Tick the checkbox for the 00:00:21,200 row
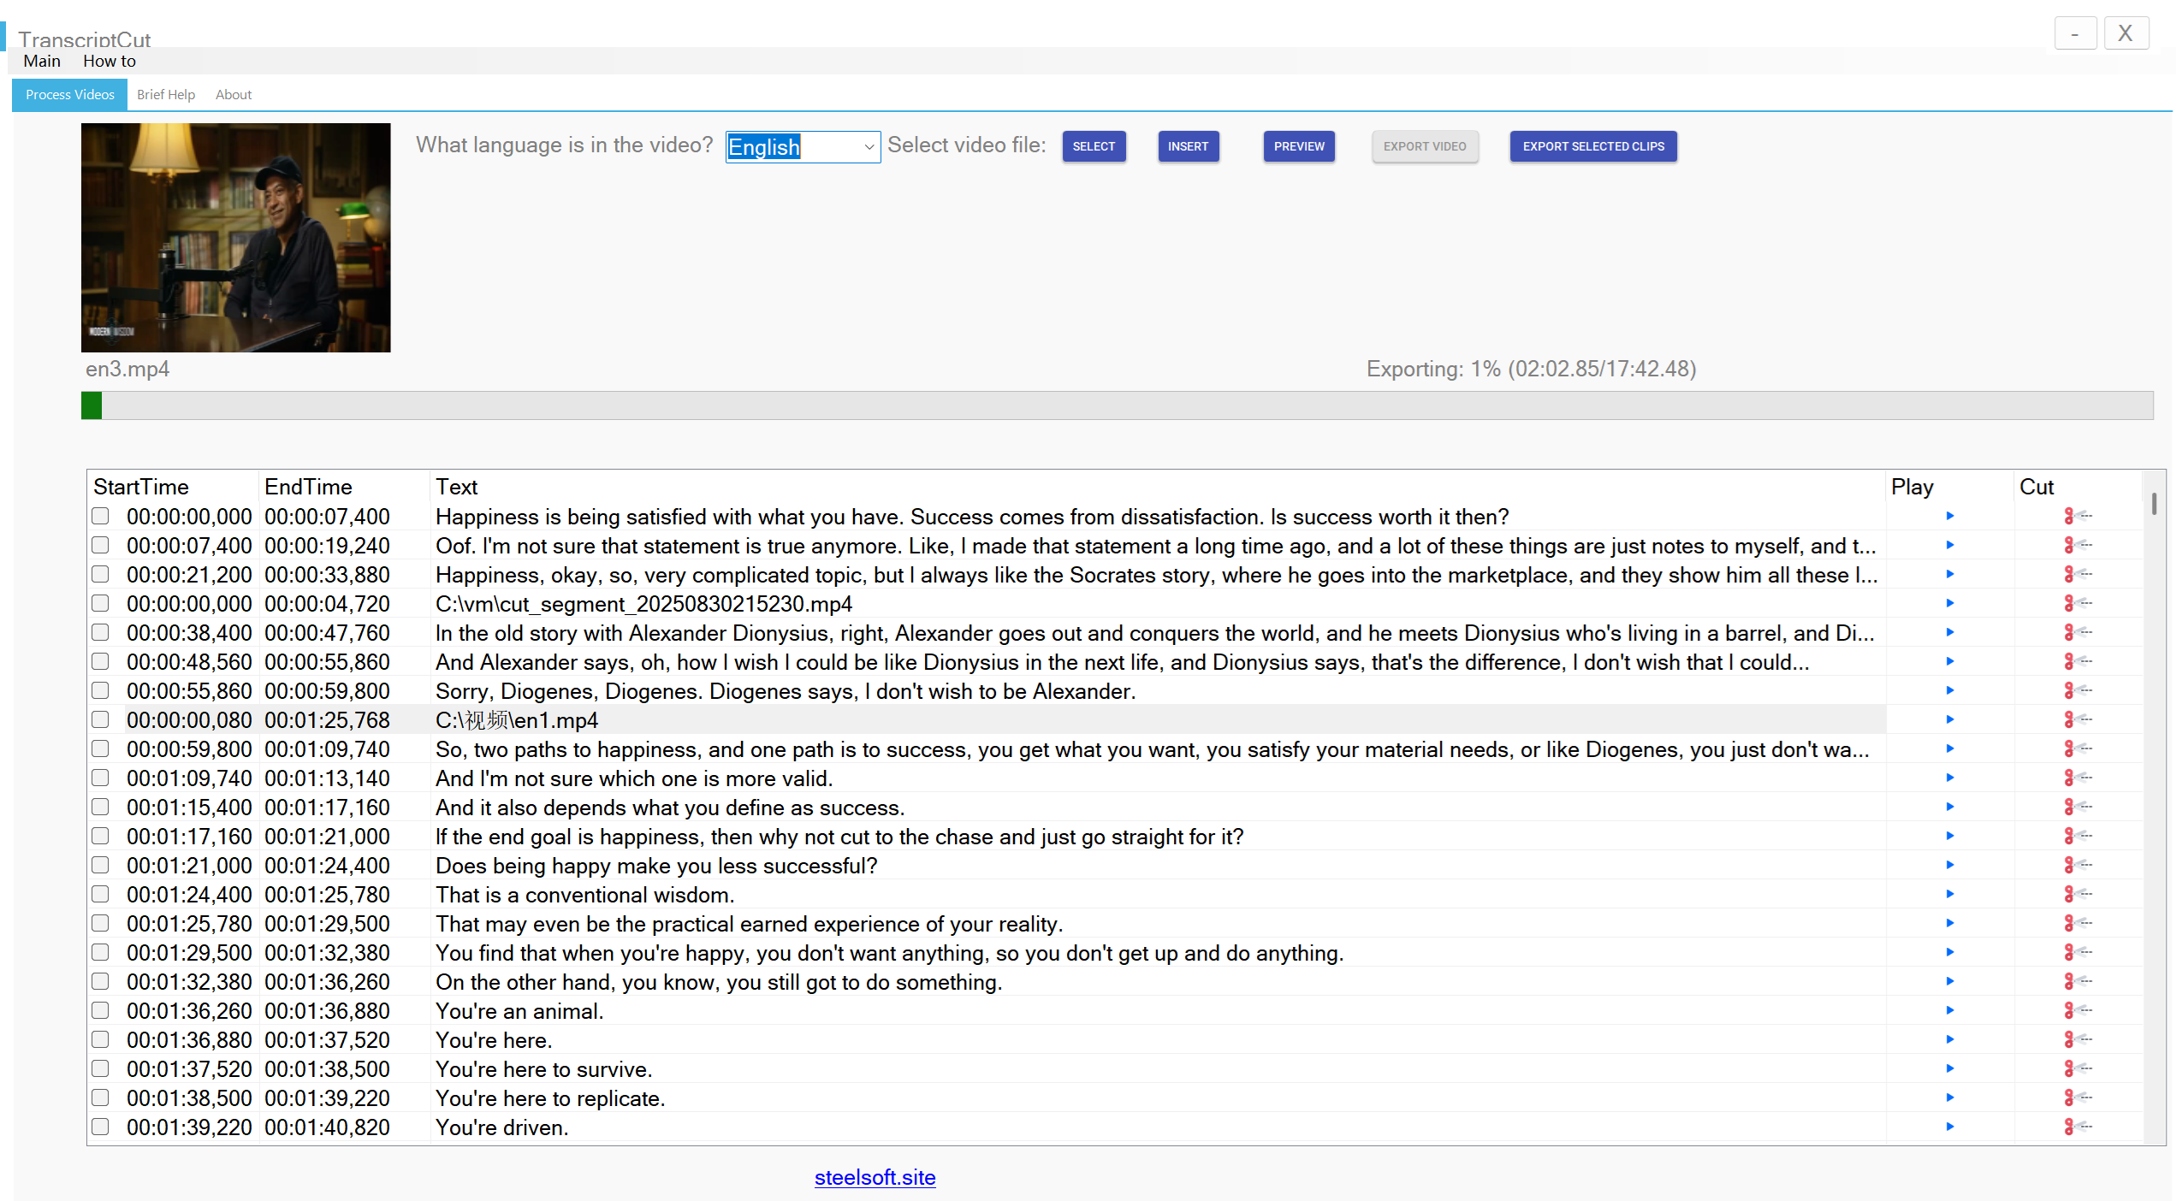The image size is (2176, 1201). (101, 574)
